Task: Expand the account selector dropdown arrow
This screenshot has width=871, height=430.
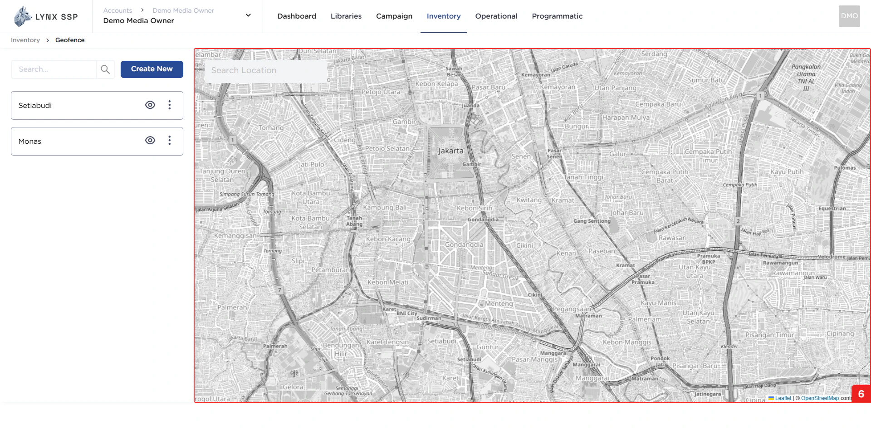Action: tap(248, 15)
